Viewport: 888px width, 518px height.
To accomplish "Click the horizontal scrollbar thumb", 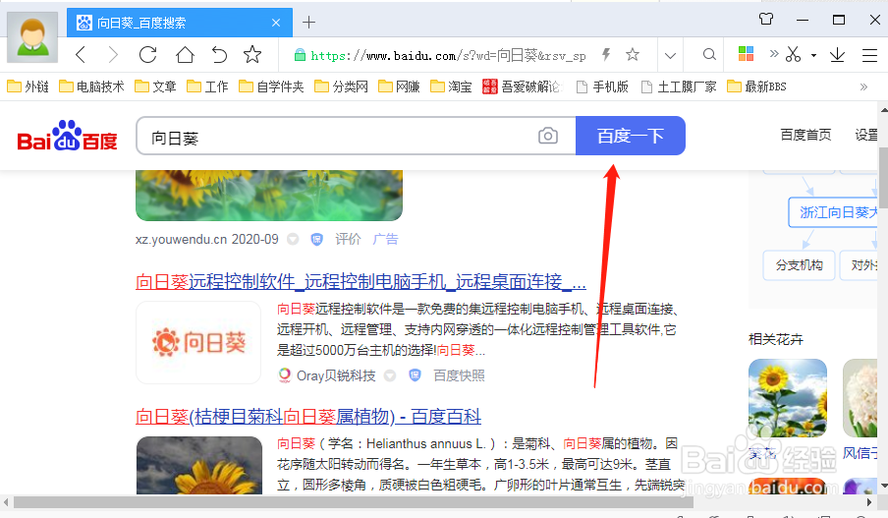I will click(354, 502).
